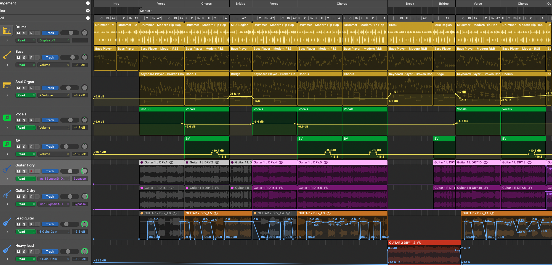Viewport: 552px width, 265px height.
Task: Open Drums 'Display off' parameter dropdown
Action: [54, 40]
